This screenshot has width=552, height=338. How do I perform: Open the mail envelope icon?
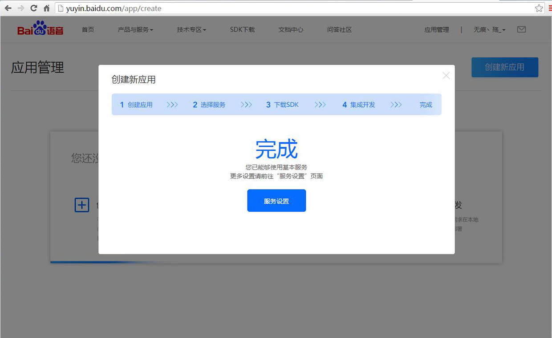(x=521, y=29)
